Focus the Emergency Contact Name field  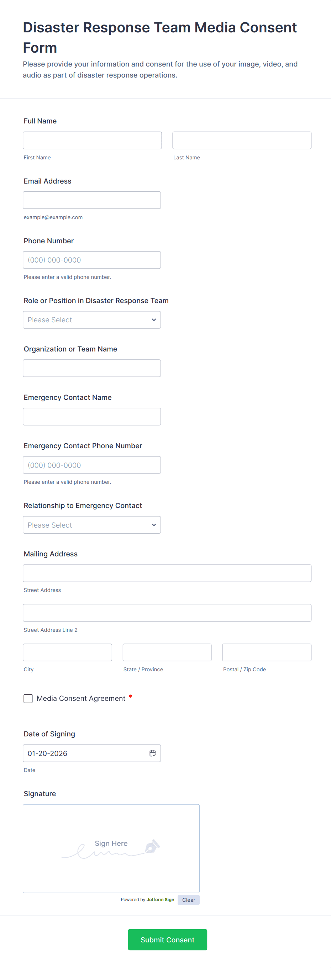92,416
